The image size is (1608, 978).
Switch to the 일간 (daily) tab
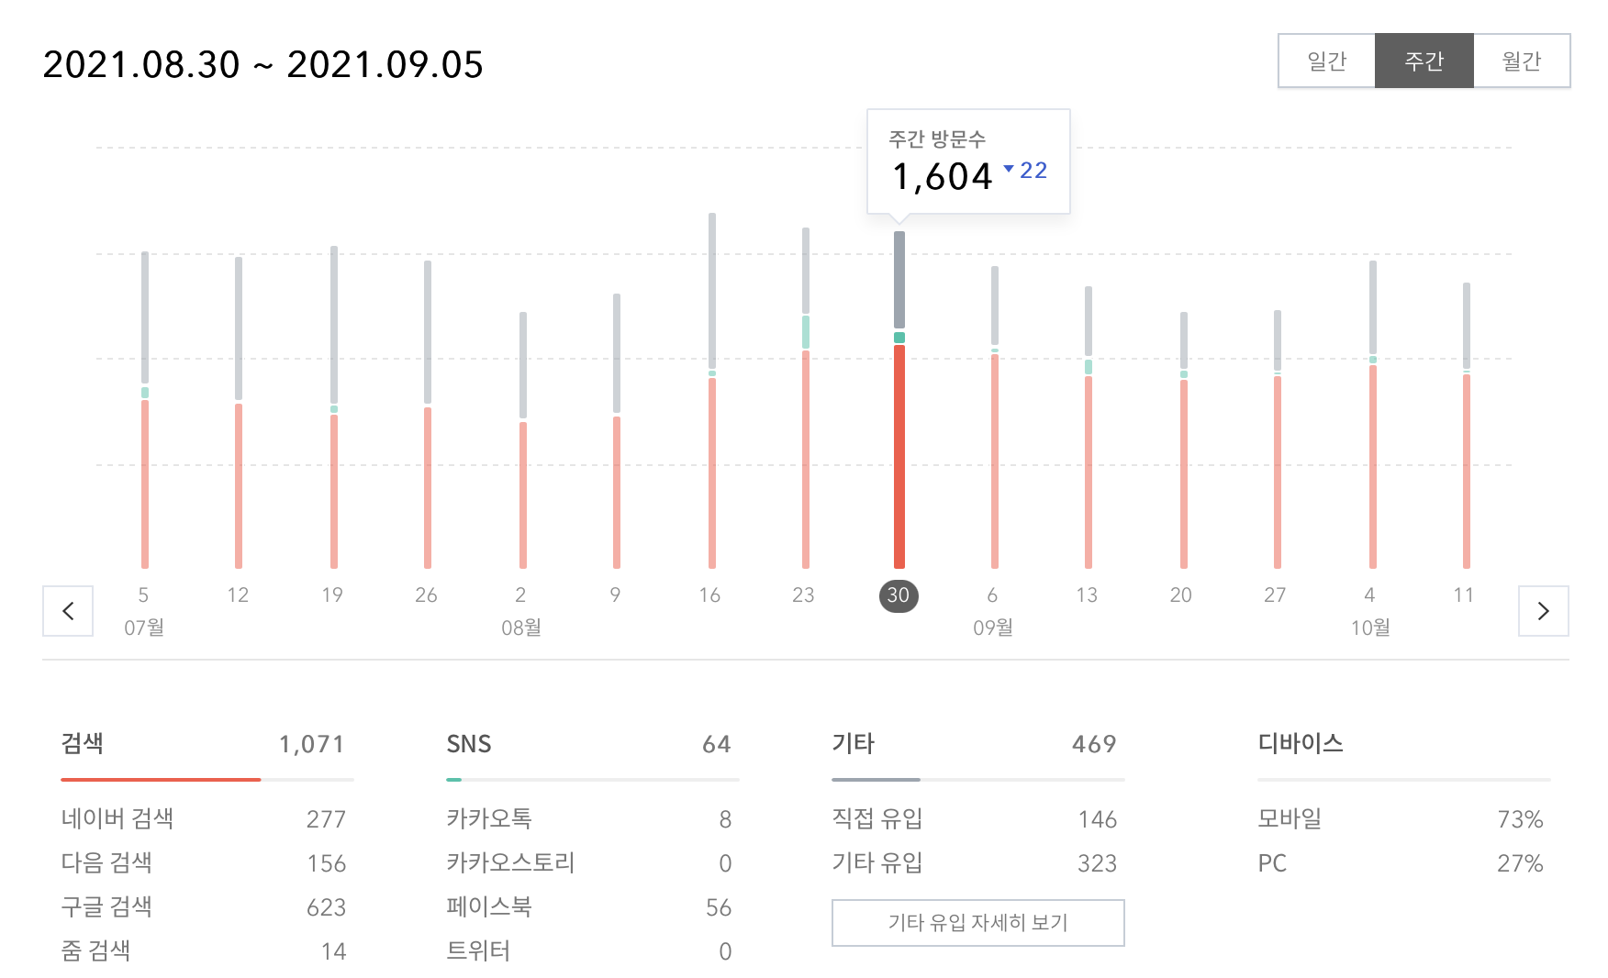coord(1325,61)
